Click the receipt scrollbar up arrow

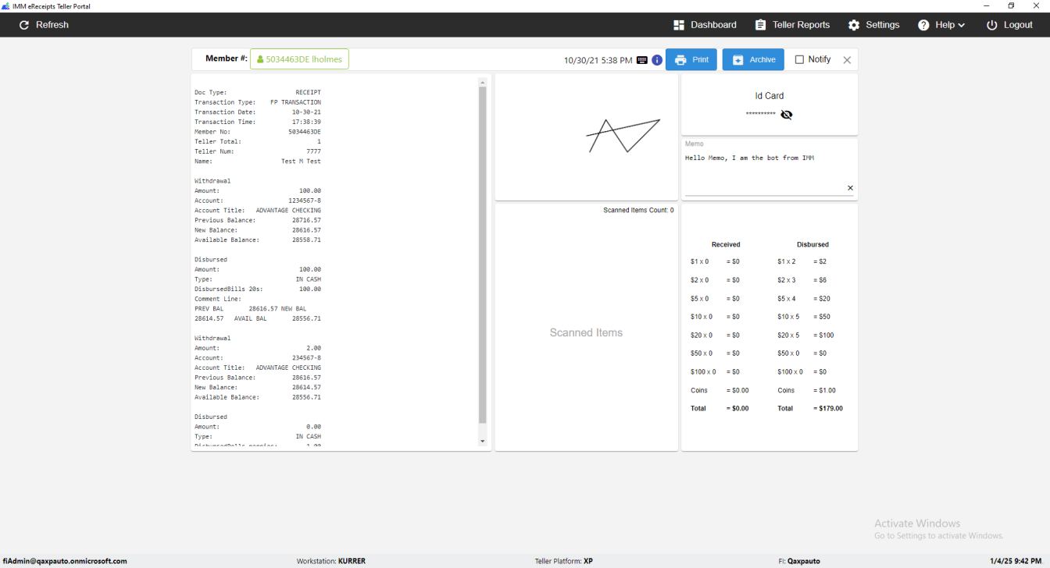tap(482, 82)
